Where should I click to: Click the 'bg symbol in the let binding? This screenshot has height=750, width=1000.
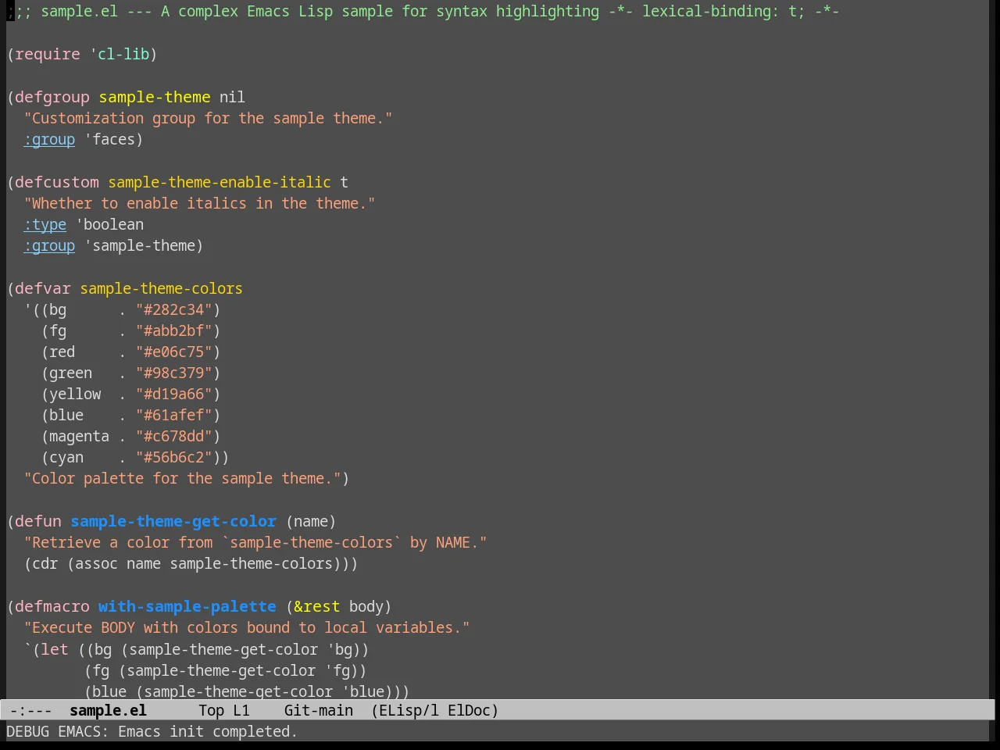pyautogui.click(x=340, y=649)
